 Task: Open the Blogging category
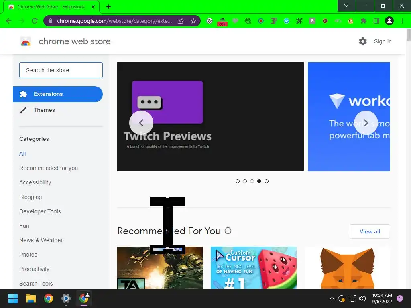coord(31,197)
